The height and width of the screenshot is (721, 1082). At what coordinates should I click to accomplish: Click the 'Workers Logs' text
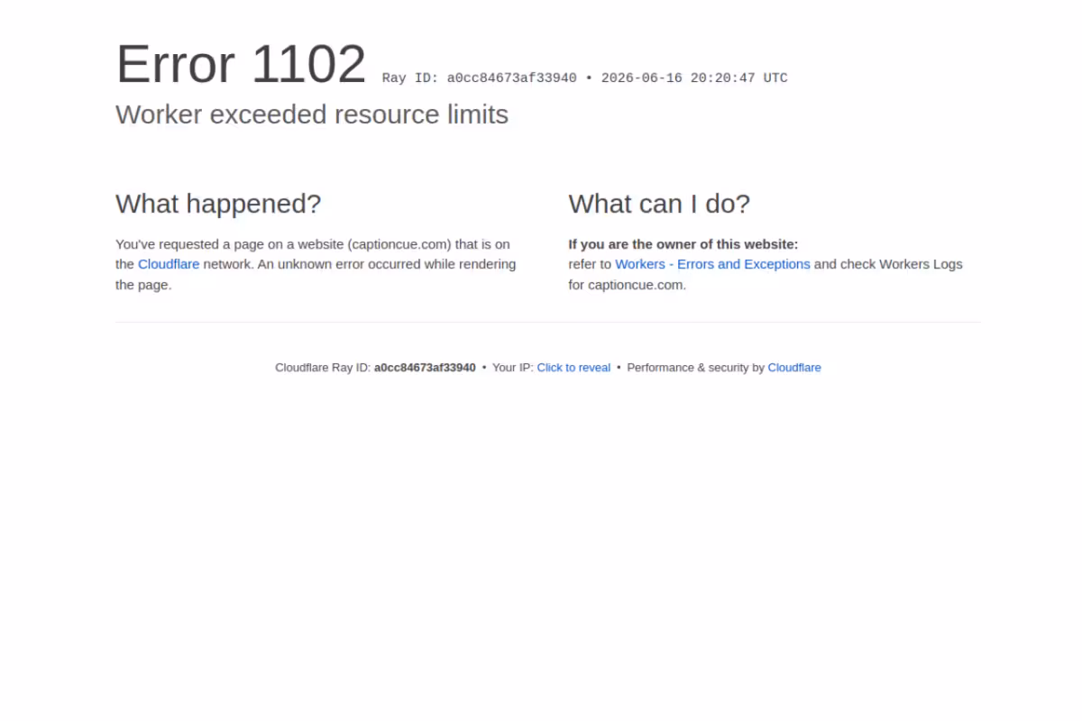pyautogui.click(x=921, y=264)
